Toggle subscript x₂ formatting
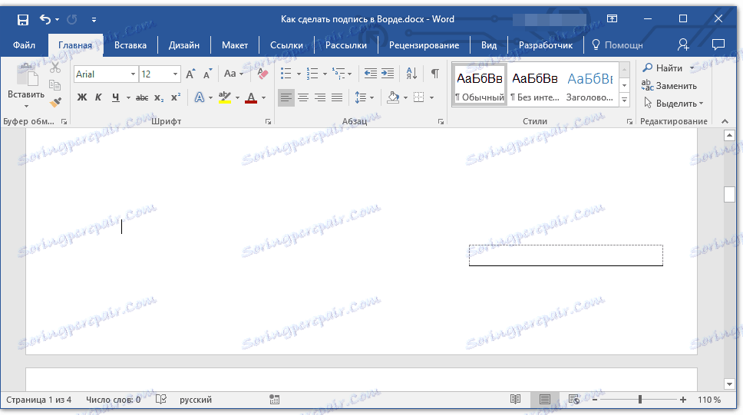 point(159,97)
